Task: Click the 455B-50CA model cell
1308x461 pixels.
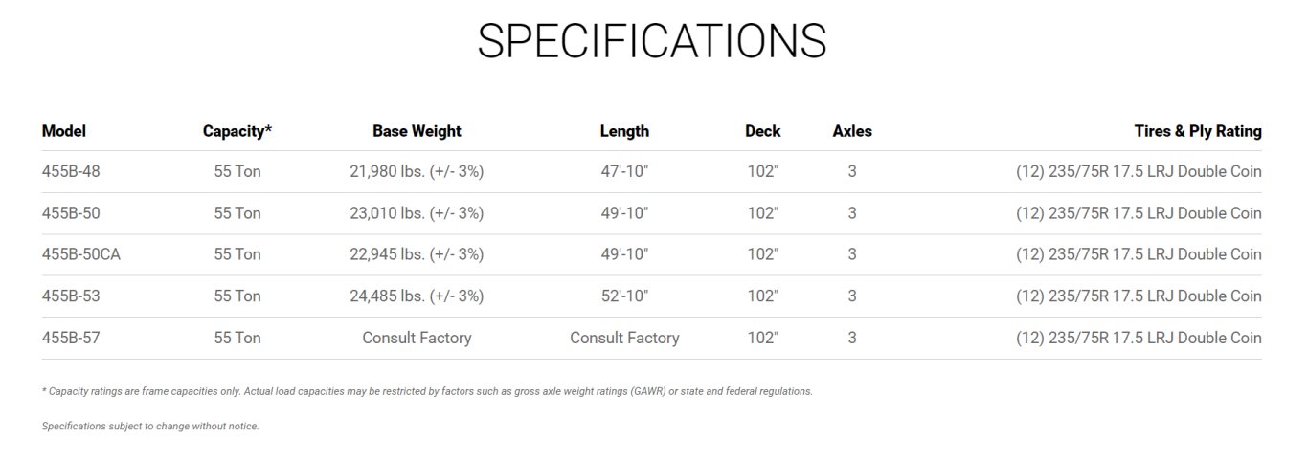Action: tap(80, 254)
